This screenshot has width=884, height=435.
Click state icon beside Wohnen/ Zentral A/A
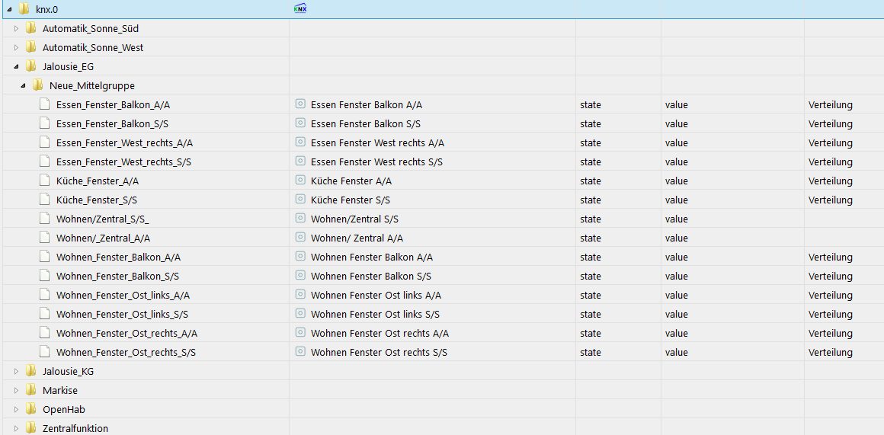(300, 237)
